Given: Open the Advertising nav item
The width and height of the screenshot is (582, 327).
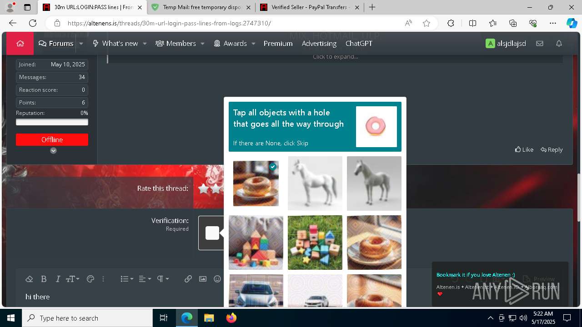Looking at the screenshot, I should [x=319, y=44].
